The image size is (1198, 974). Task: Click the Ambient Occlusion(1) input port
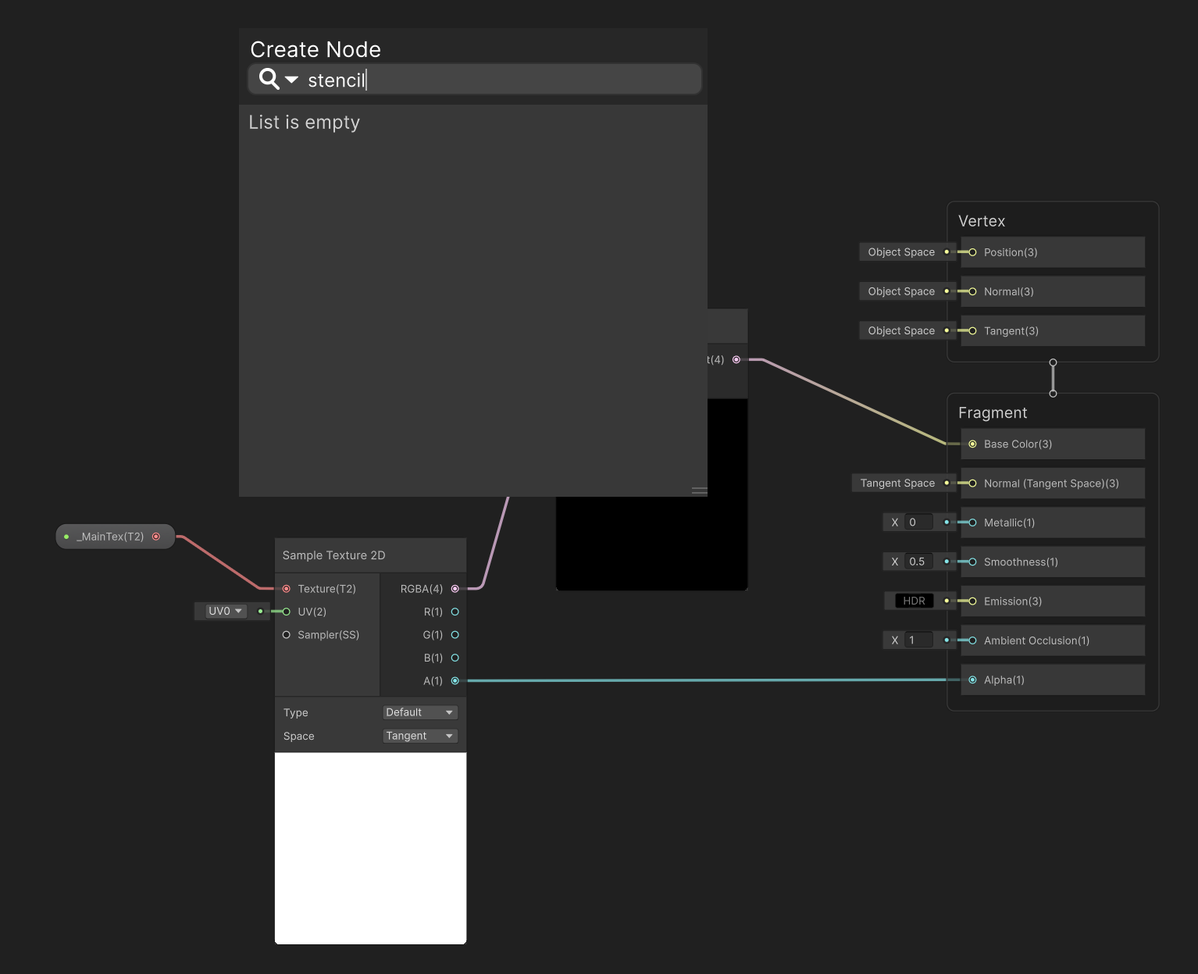pos(972,640)
